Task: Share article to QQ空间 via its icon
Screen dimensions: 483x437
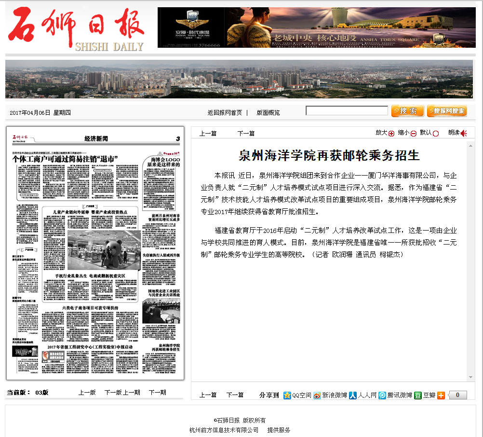Action: (x=287, y=395)
